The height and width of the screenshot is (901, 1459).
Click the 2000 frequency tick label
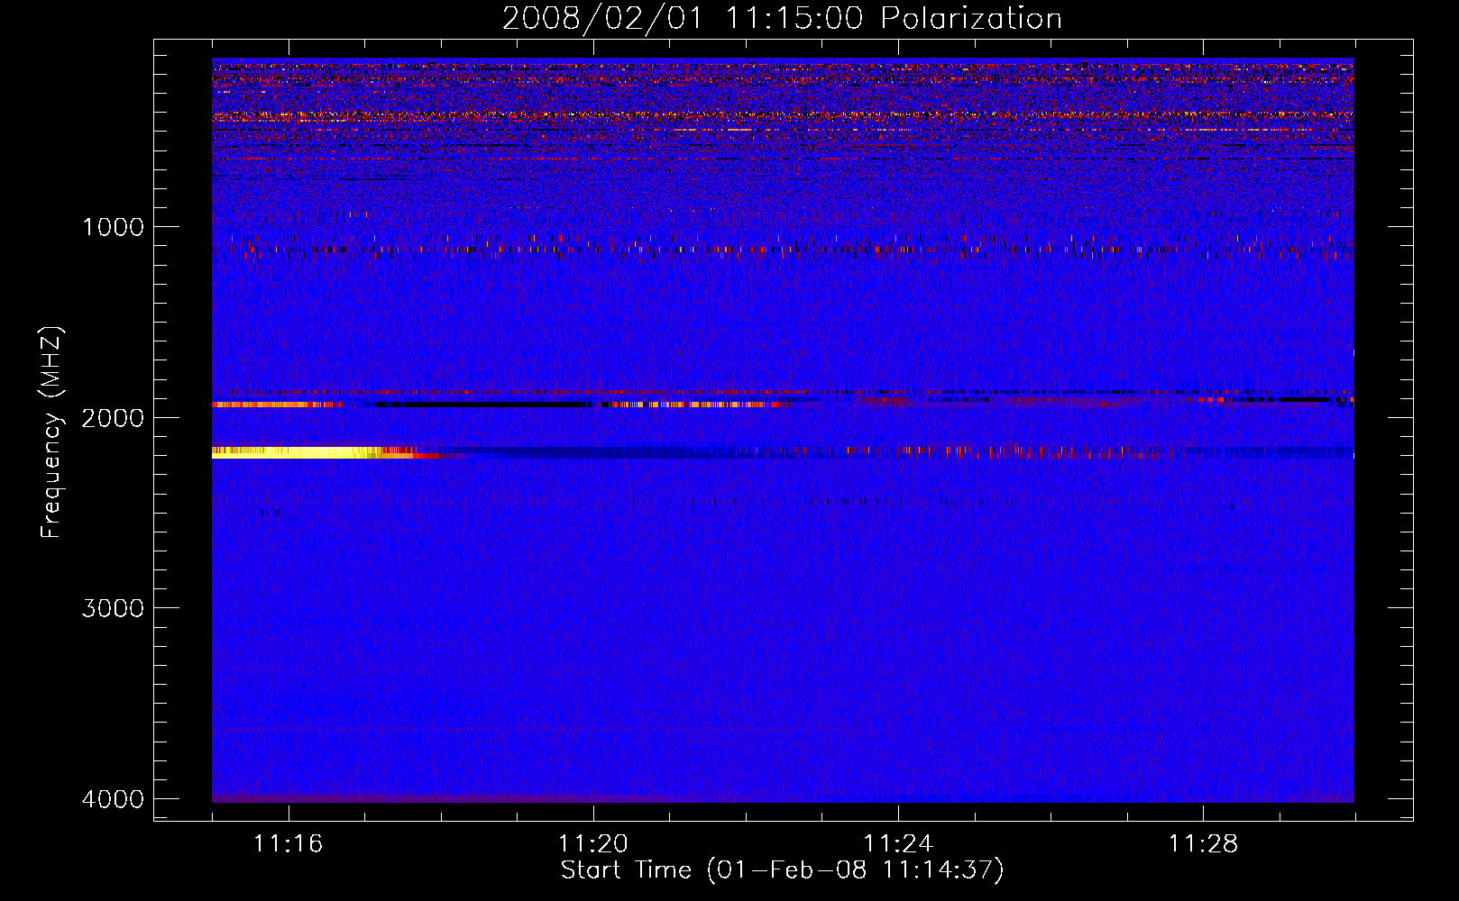[x=113, y=417]
